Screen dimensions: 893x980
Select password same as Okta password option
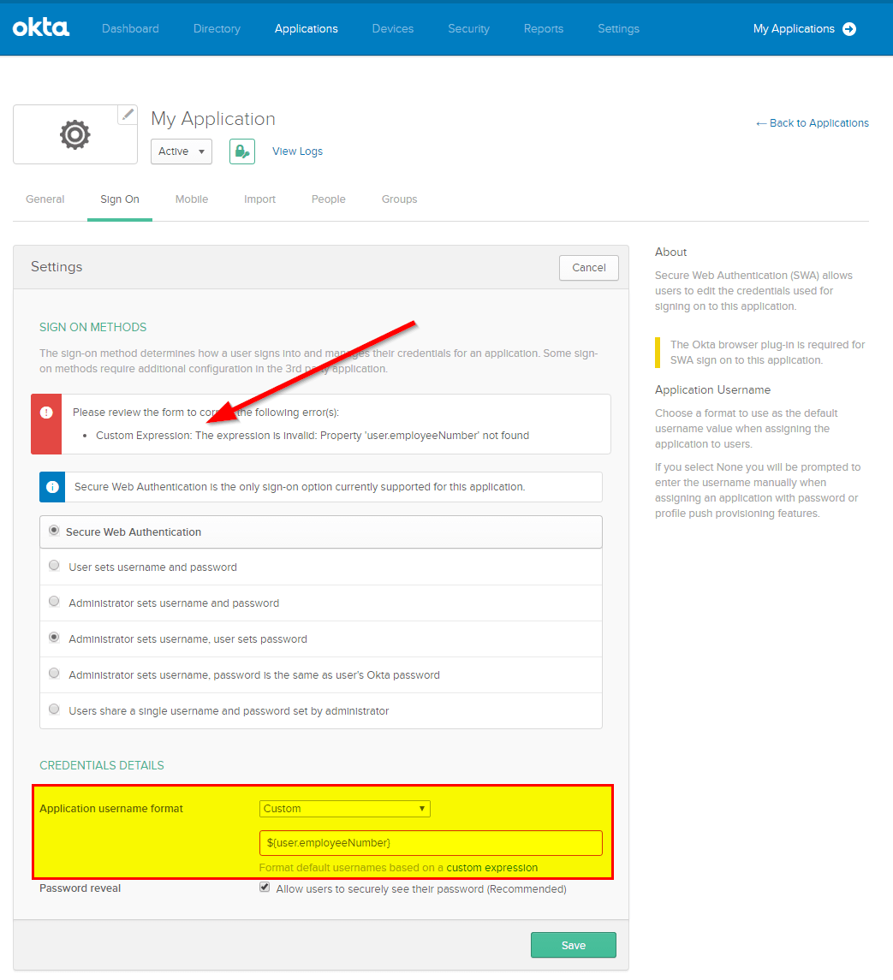point(55,673)
